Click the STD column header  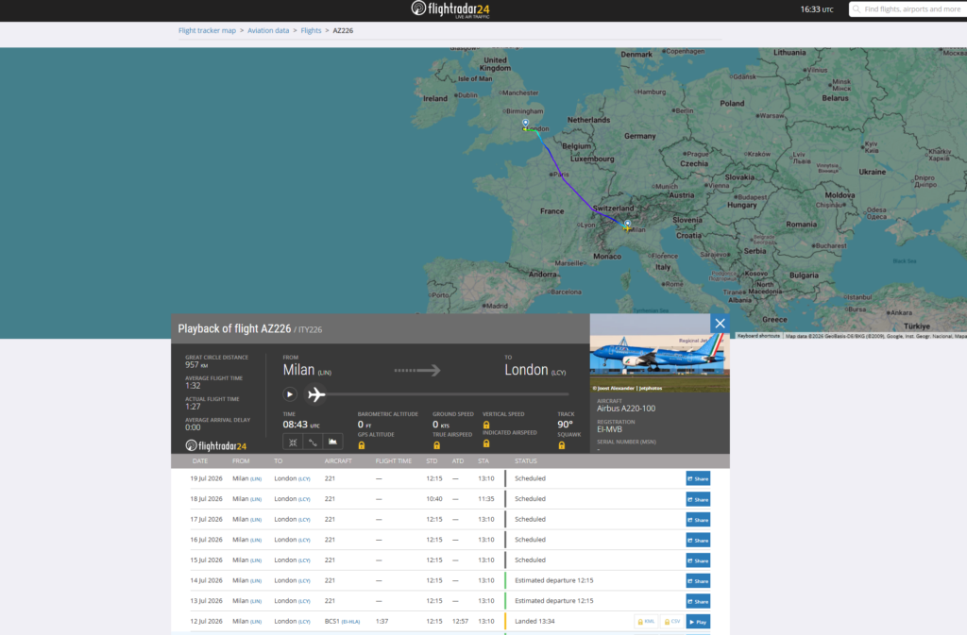(x=432, y=460)
